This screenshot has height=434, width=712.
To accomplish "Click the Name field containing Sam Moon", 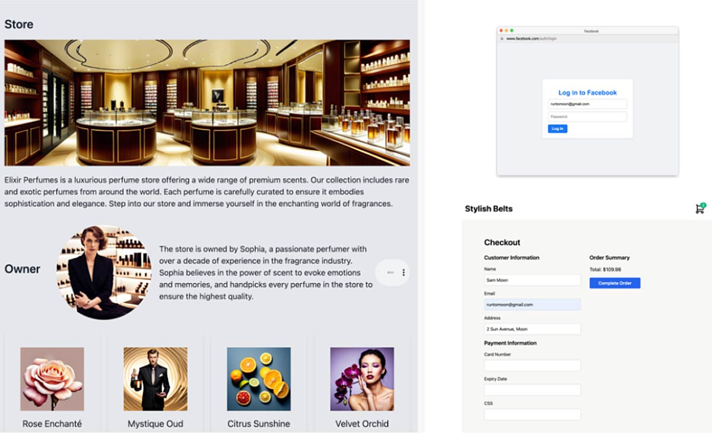I will pyautogui.click(x=532, y=280).
